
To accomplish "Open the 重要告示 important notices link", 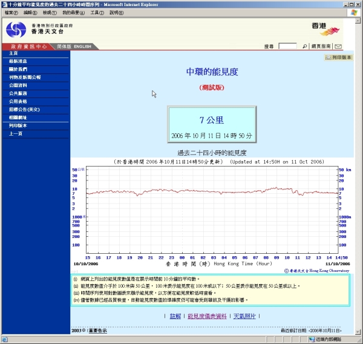I will [97, 331].
